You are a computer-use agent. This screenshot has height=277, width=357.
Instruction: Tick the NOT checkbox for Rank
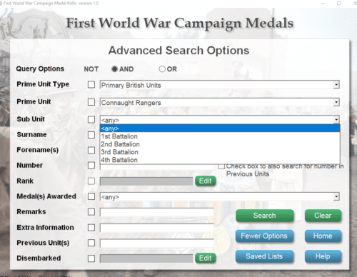point(91,181)
